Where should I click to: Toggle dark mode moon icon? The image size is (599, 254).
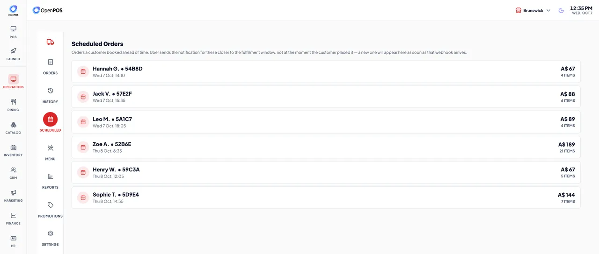pyautogui.click(x=561, y=10)
